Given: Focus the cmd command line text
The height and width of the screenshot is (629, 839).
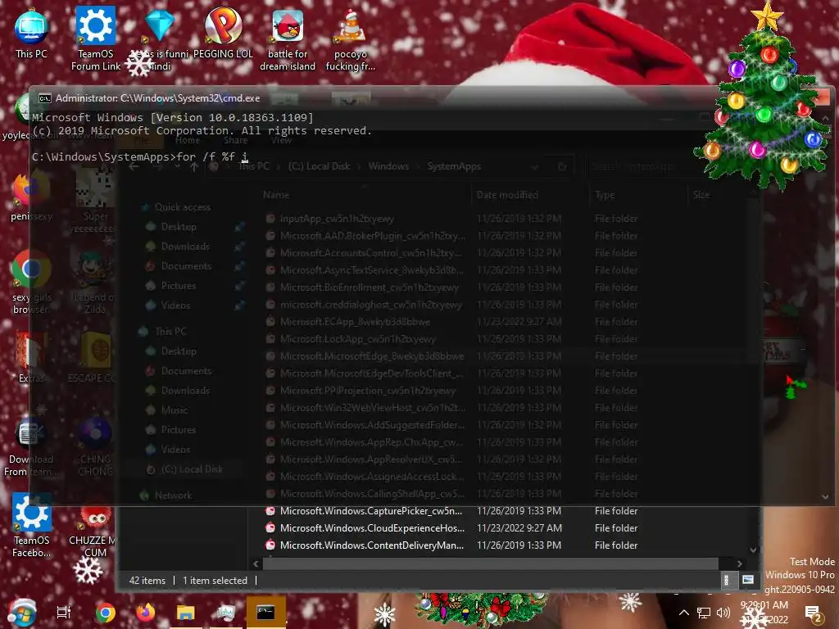Looking at the screenshot, I should 140,157.
